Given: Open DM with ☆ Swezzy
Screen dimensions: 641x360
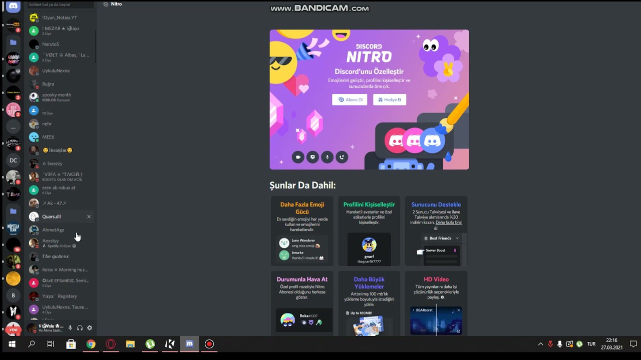Looking at the screenshot, I should (x=60, y=163).
